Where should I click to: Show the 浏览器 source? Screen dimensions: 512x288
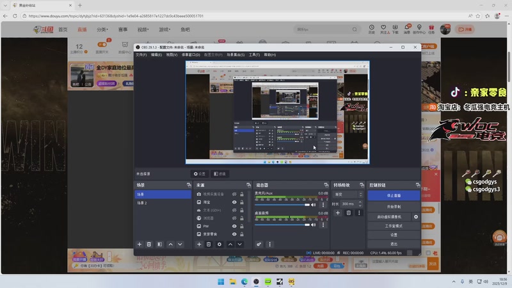234,218
